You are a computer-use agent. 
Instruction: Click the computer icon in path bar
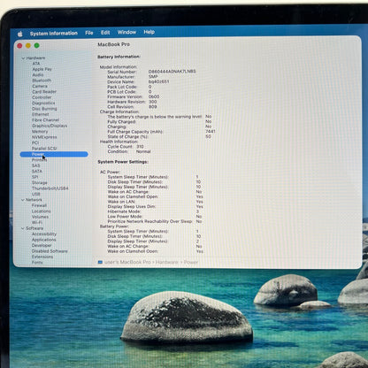[x=100, y=262]
